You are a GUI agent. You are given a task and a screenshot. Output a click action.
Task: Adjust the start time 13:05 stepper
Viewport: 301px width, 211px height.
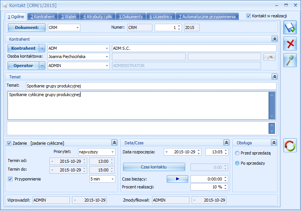(x=226, y=152)
